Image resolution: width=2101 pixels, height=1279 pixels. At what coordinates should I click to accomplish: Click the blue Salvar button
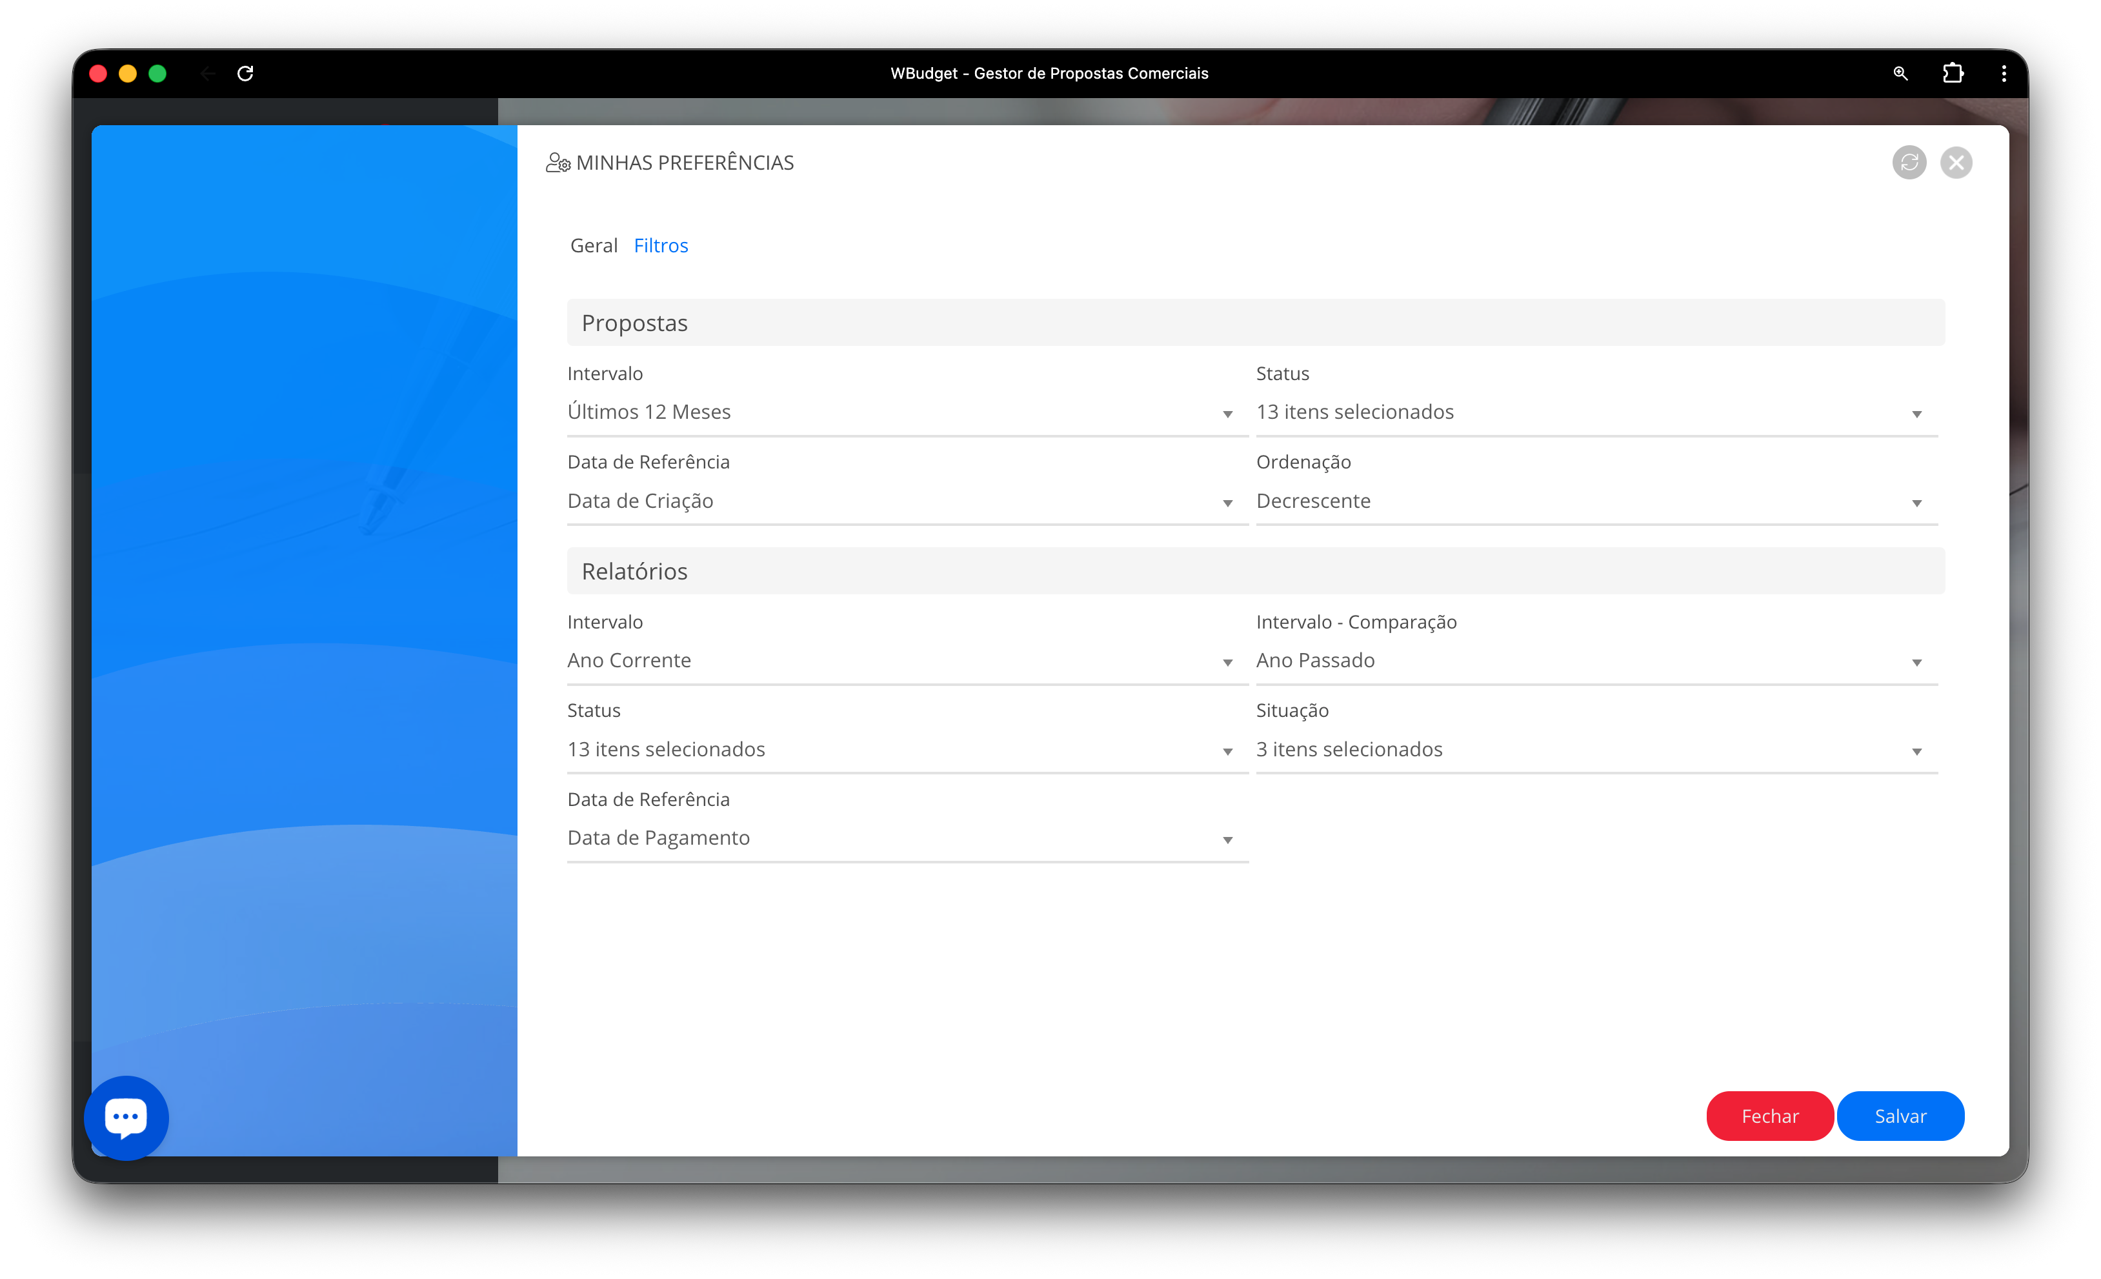point(1900,1116)
